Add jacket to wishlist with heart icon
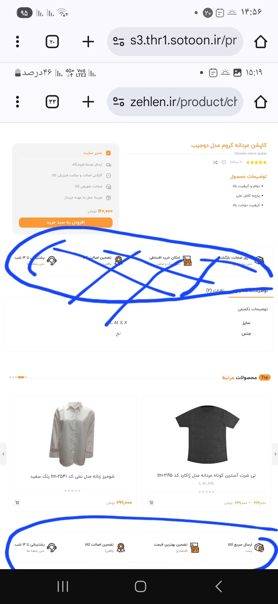Viewport: 278px width, 604px height. tap(224, 162)
